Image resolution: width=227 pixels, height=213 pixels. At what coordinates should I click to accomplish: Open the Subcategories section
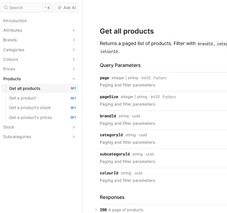tap(17, 137)
